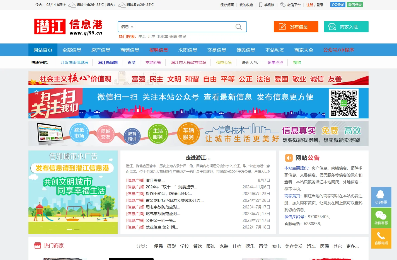Filter merchants by 美容美发 category
Viewport: 397px width, 260px height.
(294, 246)
